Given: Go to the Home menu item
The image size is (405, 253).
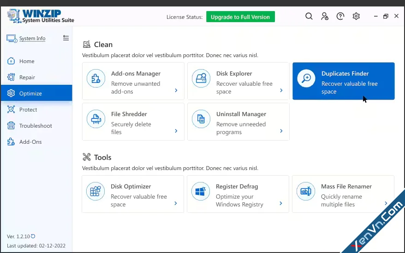Looking at the screenshot, I should tap(36, 61).
